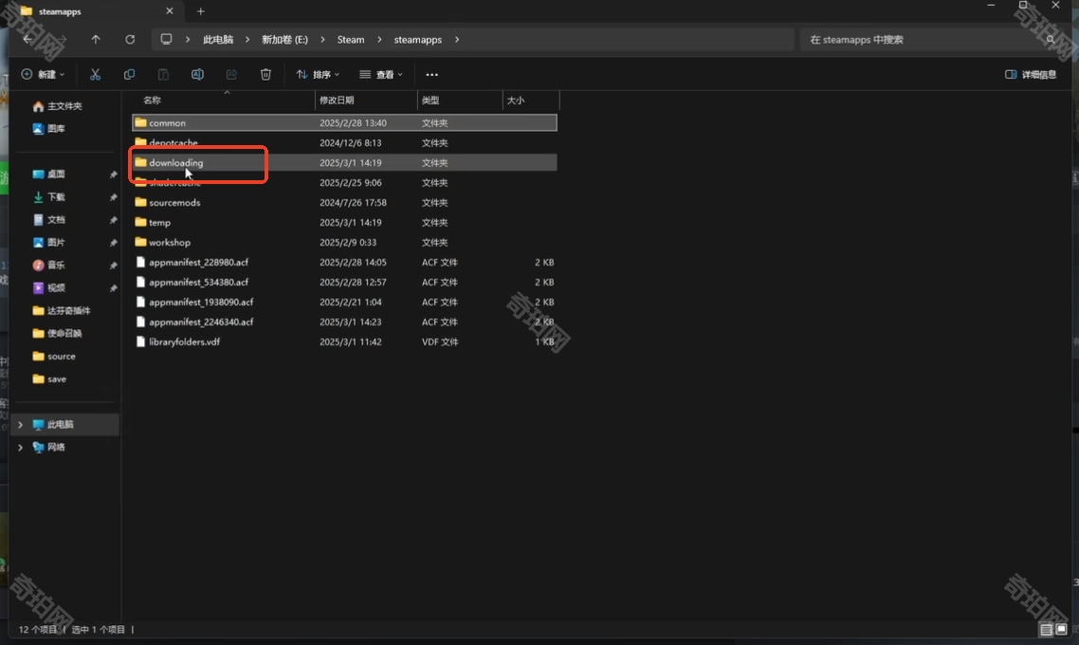Open the three-dot more options menu

click(431, 74)
